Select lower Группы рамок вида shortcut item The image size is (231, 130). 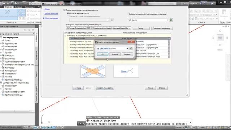point(14,95)
